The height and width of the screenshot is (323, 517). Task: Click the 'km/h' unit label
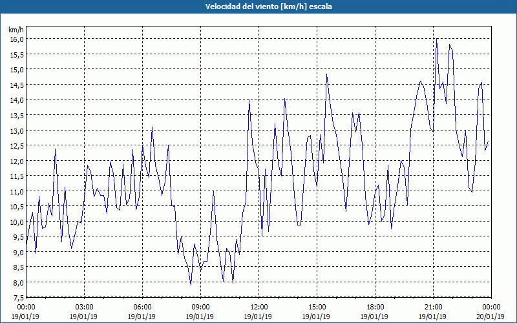(x=16, y=30)
